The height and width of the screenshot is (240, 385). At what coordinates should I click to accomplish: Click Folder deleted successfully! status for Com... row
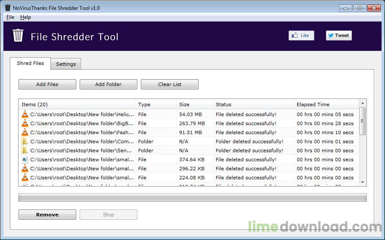249,142
